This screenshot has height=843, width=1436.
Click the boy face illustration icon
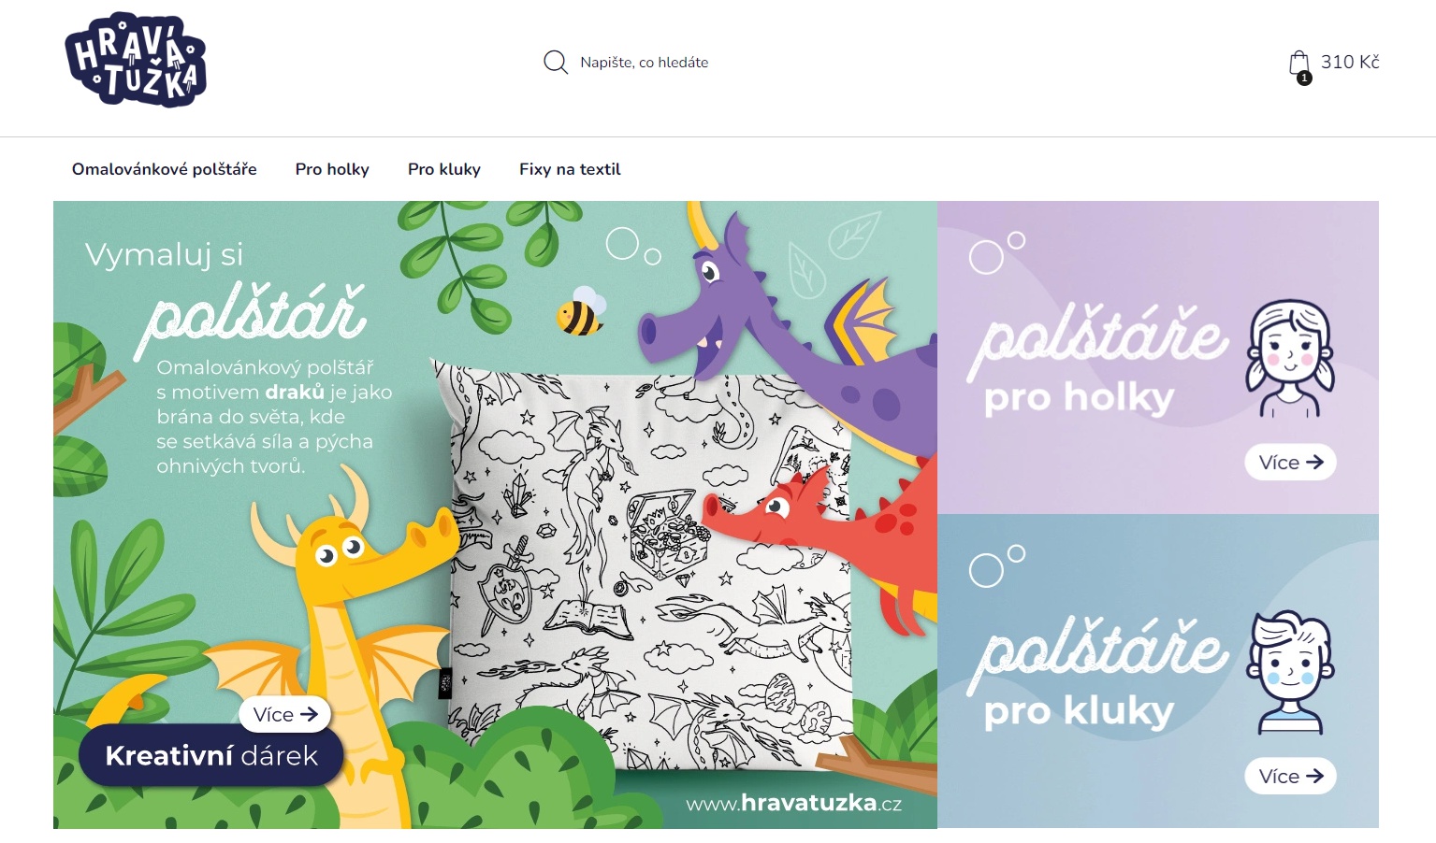(1290, 672)
